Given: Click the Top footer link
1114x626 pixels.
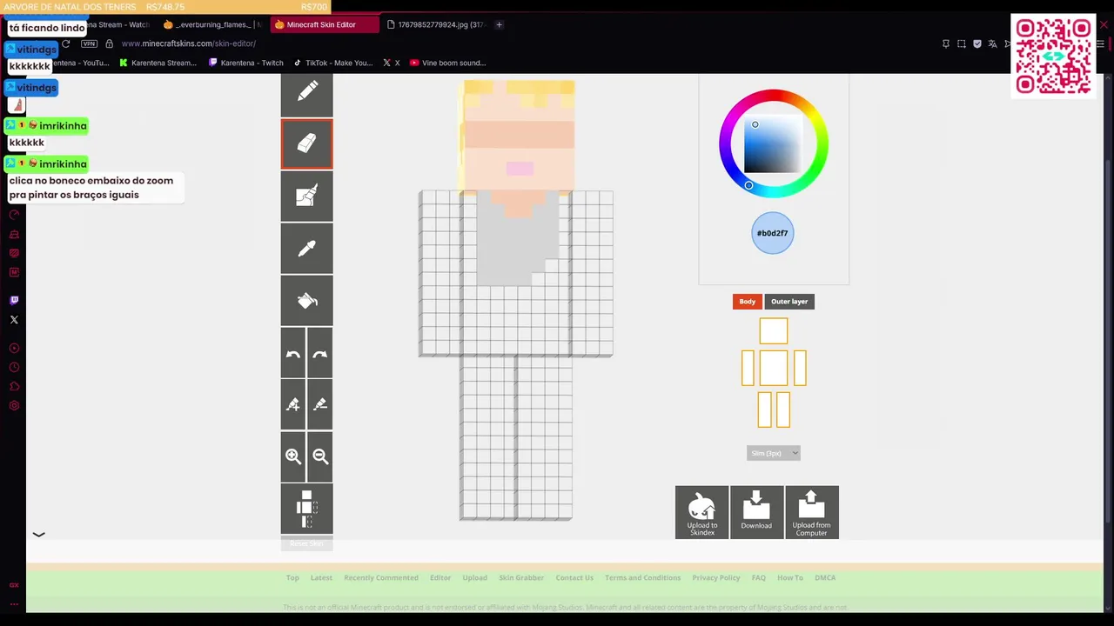Looking at the screenshot, I should pos(292,577).
